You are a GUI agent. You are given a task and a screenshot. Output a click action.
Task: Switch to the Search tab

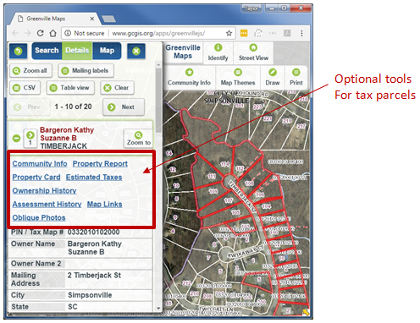point(47,51)
